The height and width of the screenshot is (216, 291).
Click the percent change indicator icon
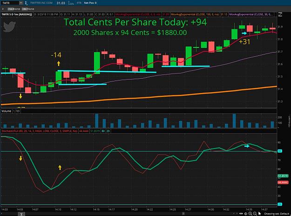(x=71, y=3)
